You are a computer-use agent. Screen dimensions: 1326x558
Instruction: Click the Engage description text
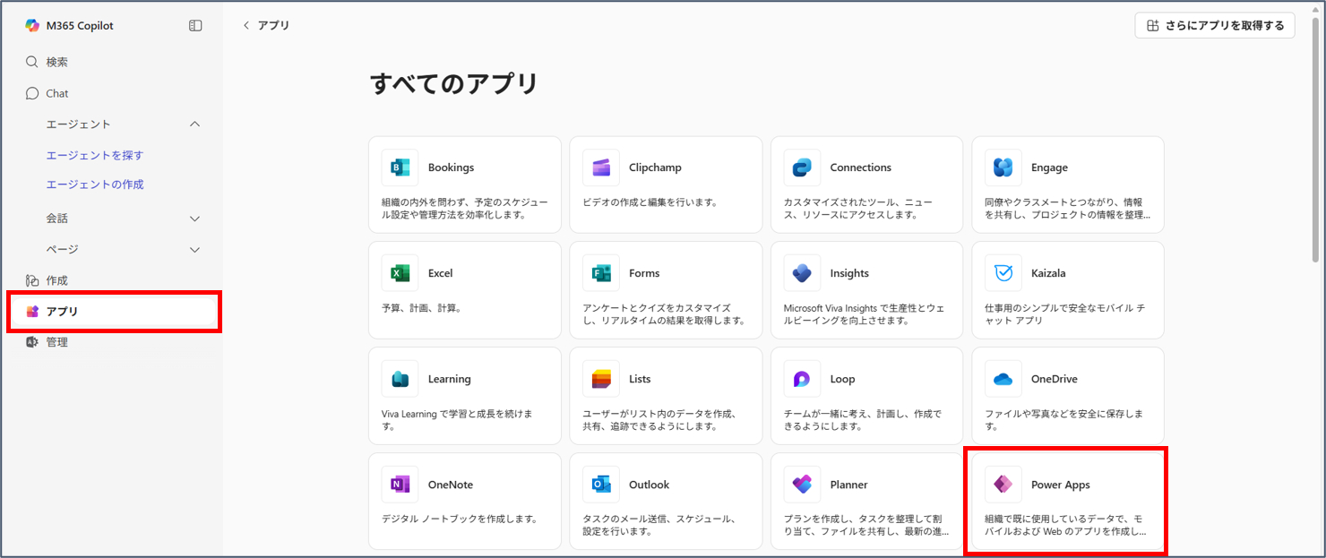click(1067, 209)
